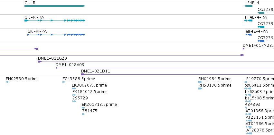Select the EK261713.5prime EST arrows

tap(83, 108)
